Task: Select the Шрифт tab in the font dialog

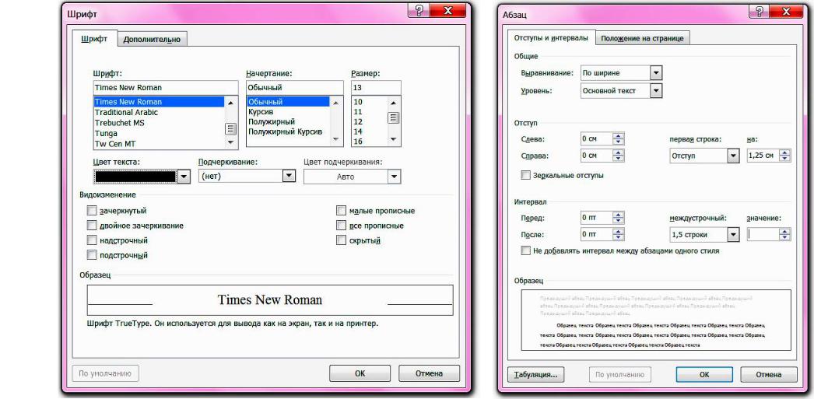Action: click(94, 39)
